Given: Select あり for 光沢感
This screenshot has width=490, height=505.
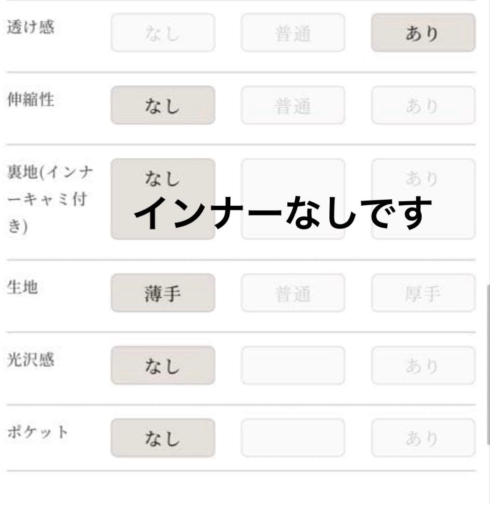Looking at the screenshot, I should coord(423,366).
